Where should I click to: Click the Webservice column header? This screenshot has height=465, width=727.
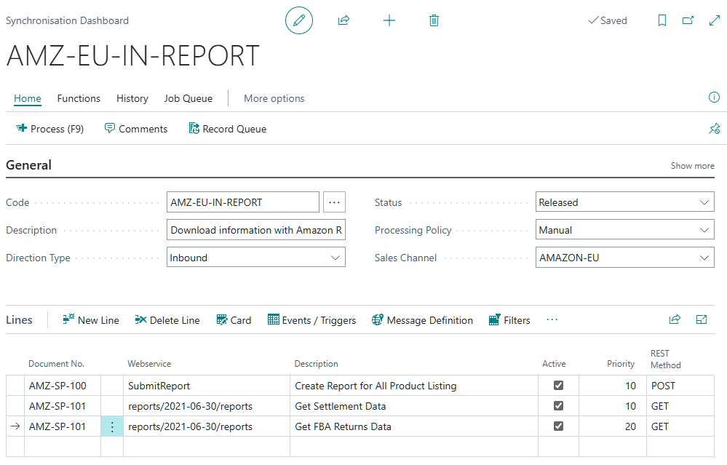149,363
